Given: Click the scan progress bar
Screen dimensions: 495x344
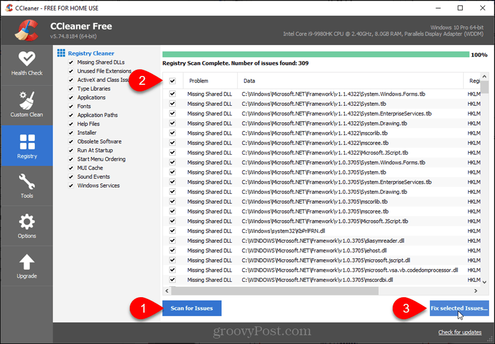Looking at the screenshot, I should [316, 54].
